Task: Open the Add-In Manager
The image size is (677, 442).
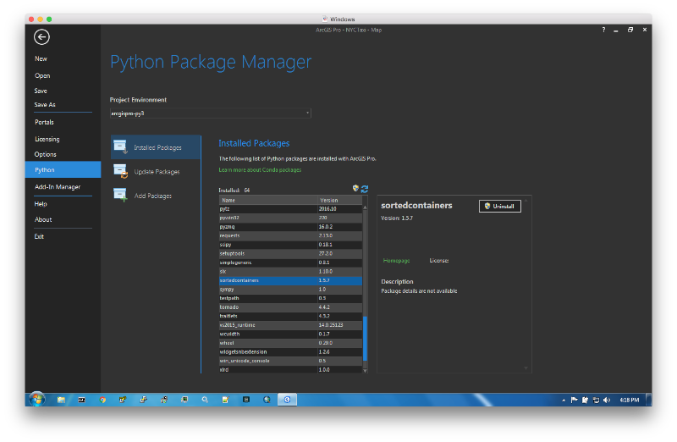Action: (58, 186)
